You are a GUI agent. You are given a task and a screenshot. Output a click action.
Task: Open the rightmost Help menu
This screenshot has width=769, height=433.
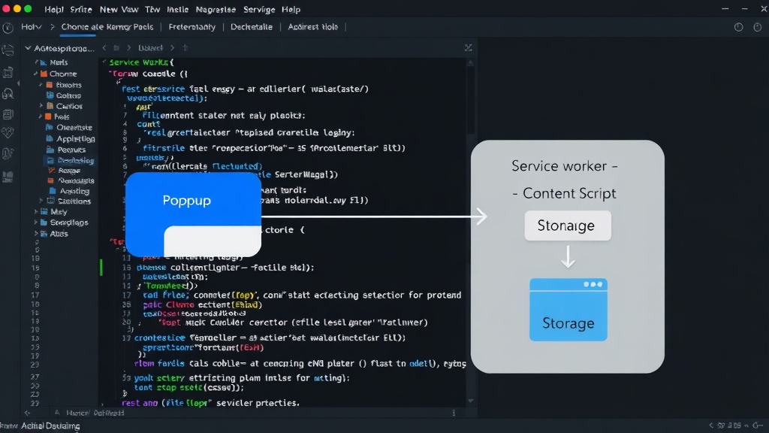point(291,9)
